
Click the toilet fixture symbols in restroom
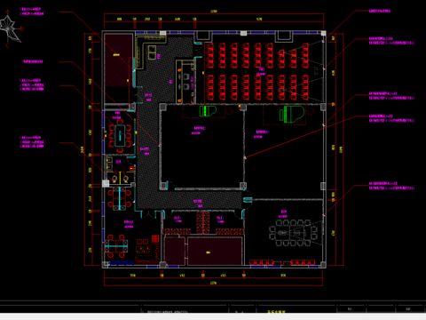click(x=120, y=179)
